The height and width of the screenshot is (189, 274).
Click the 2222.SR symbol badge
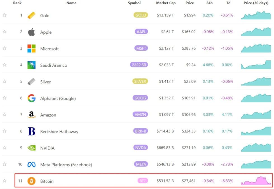pos(139,65)
